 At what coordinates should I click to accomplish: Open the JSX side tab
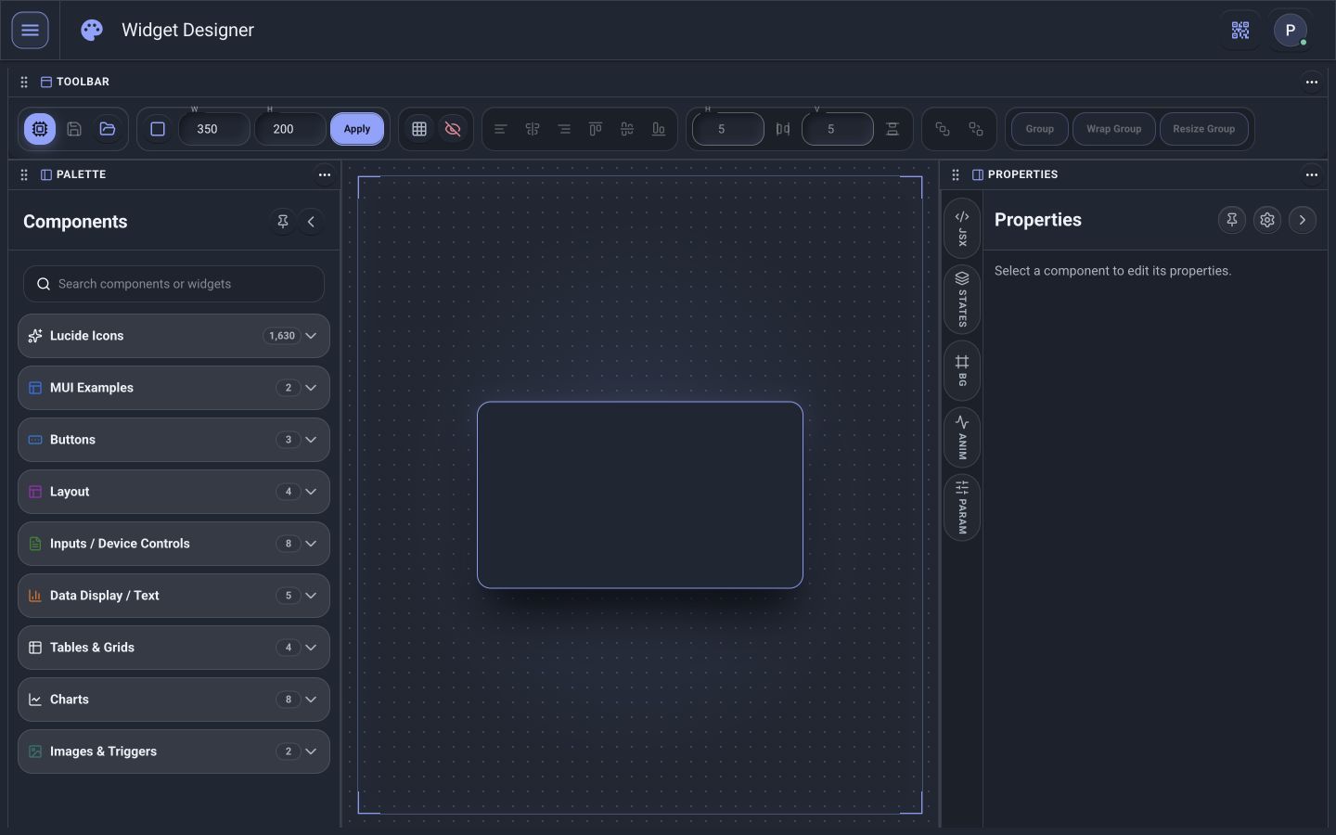click(x=962, y=228)
